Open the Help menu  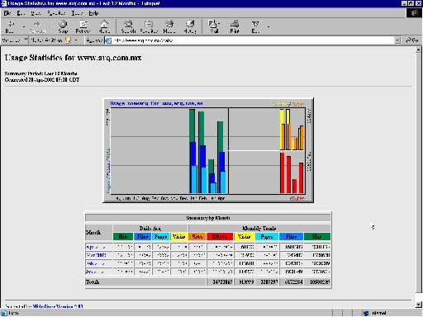click(93, 13)
